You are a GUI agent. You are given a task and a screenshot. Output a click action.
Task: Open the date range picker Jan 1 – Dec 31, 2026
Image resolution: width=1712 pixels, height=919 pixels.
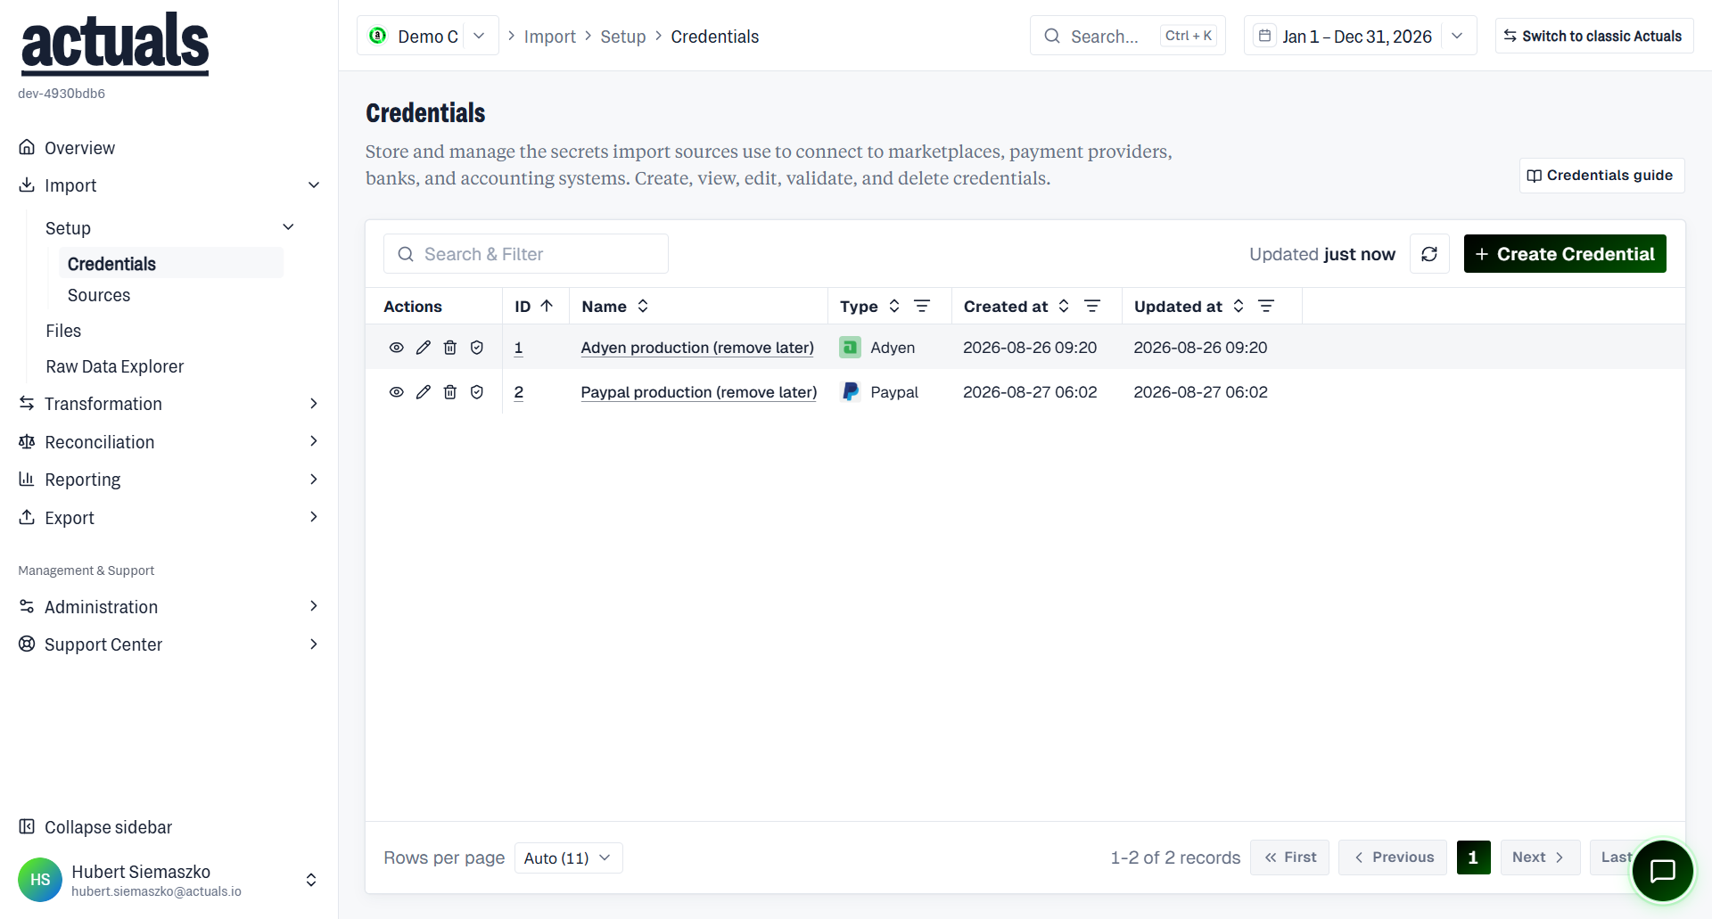coord(1361,36)
